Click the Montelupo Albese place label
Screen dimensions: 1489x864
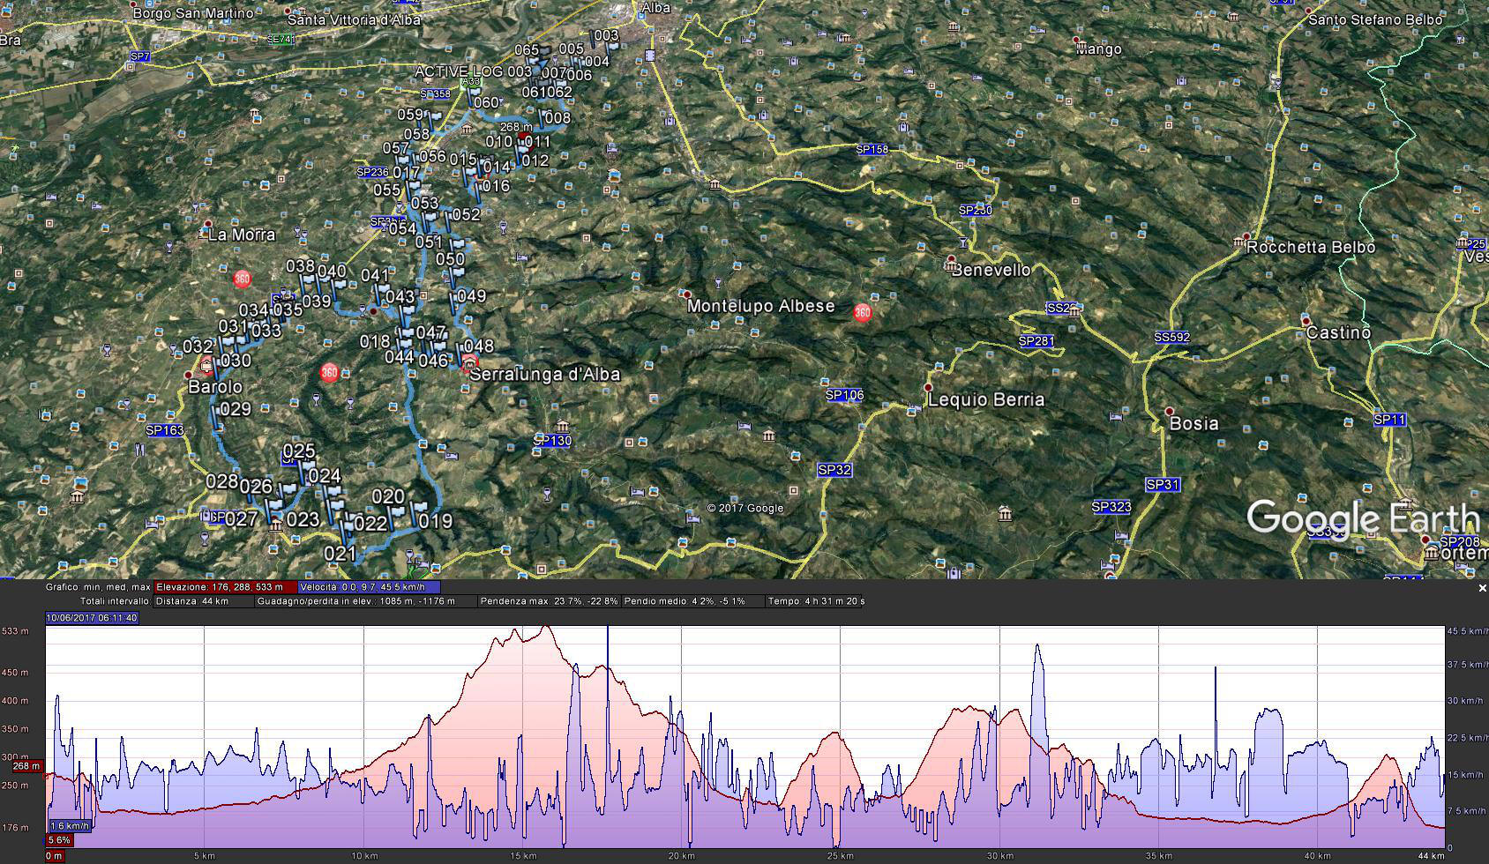(760, 306)
